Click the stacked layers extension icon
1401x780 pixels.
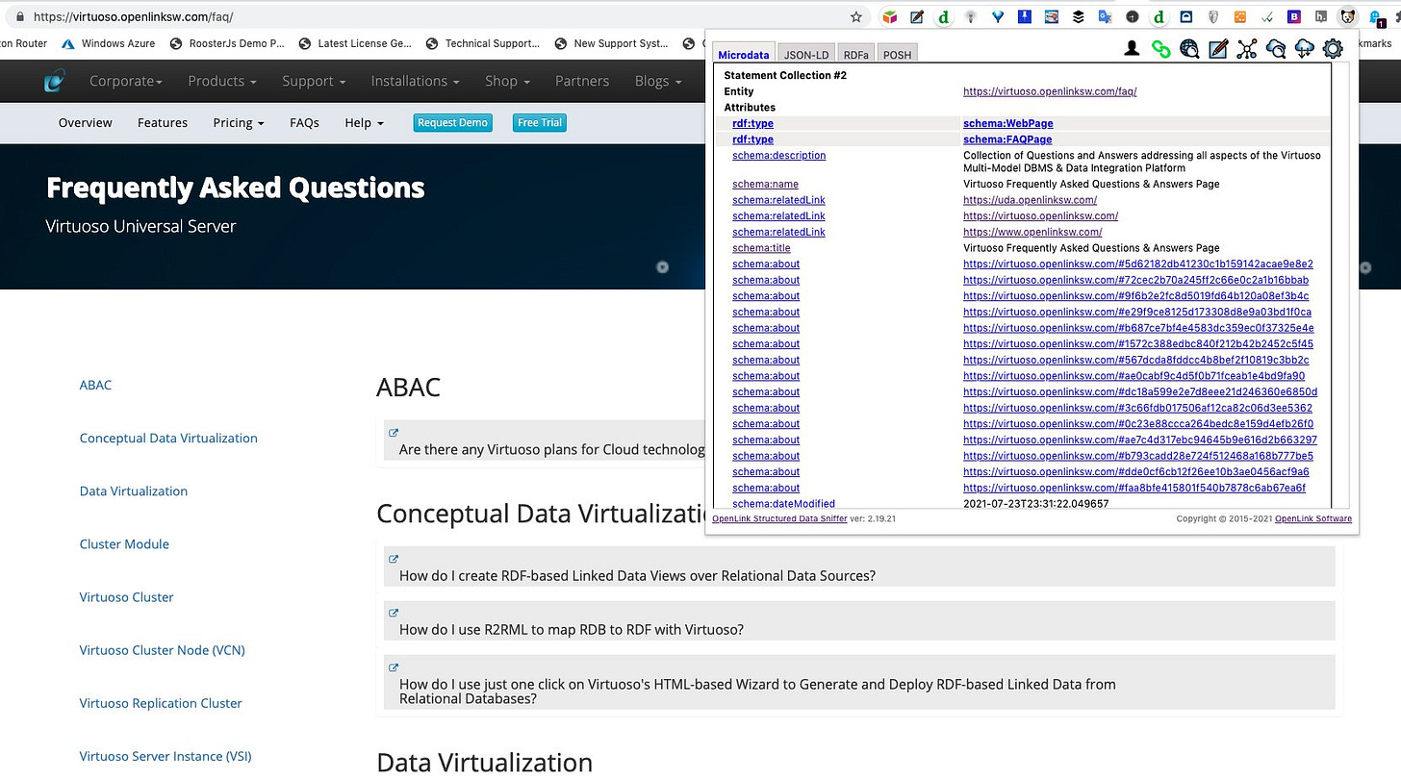point(1079,16)
